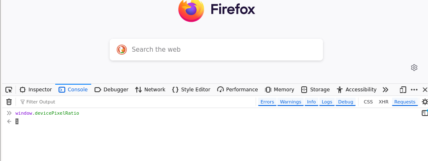Toggle the Errors filter

pyautogui.click(x=267, y=102)
